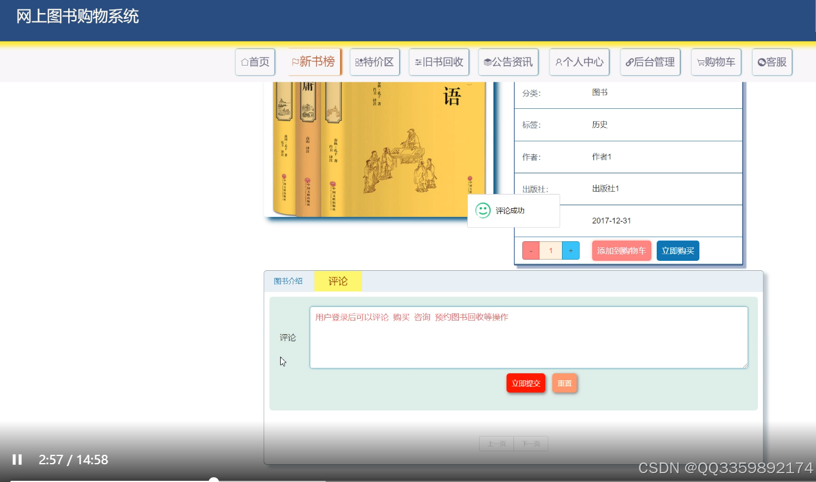Open 后台管理 admin link
816x482 pixels.
point(650,62)
